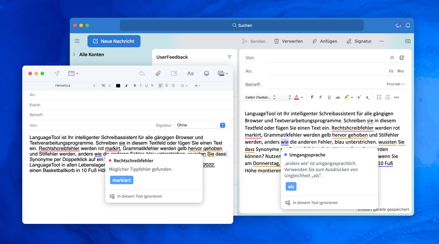Screen dimensions: 439x244
Task: Open font color arrow in Outlook format bar
Action: pyautogui.click(x=302, y=97)
